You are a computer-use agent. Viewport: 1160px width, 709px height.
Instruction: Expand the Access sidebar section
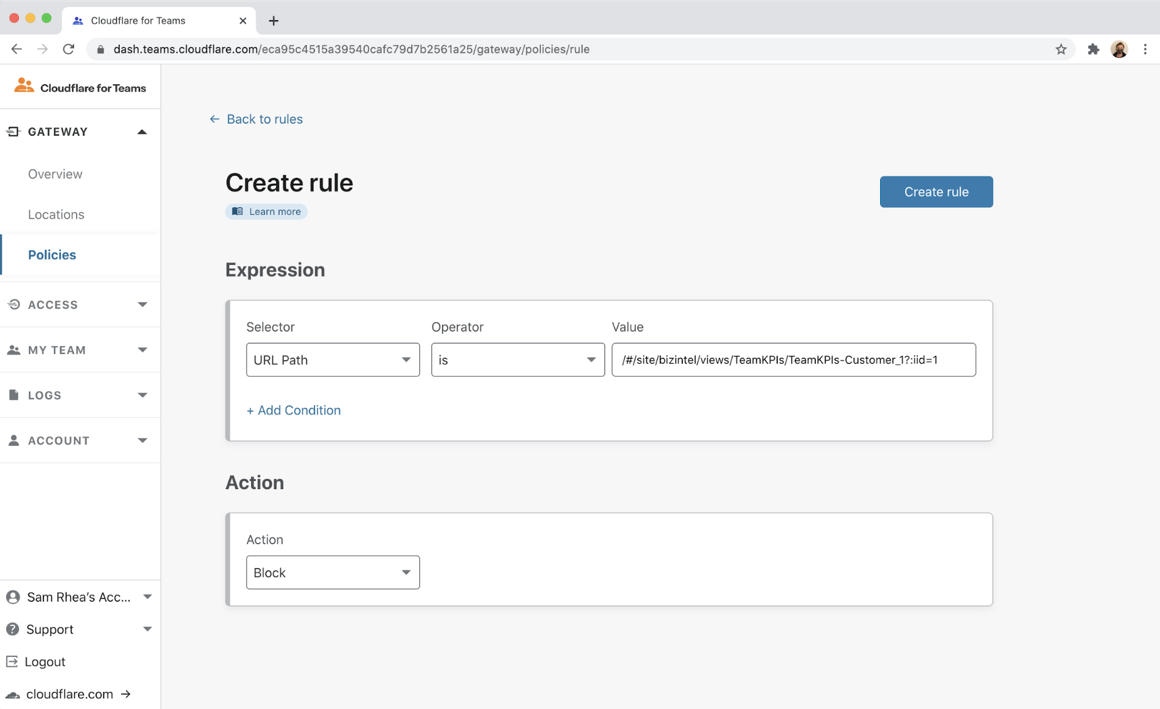(x=142, y=305)
